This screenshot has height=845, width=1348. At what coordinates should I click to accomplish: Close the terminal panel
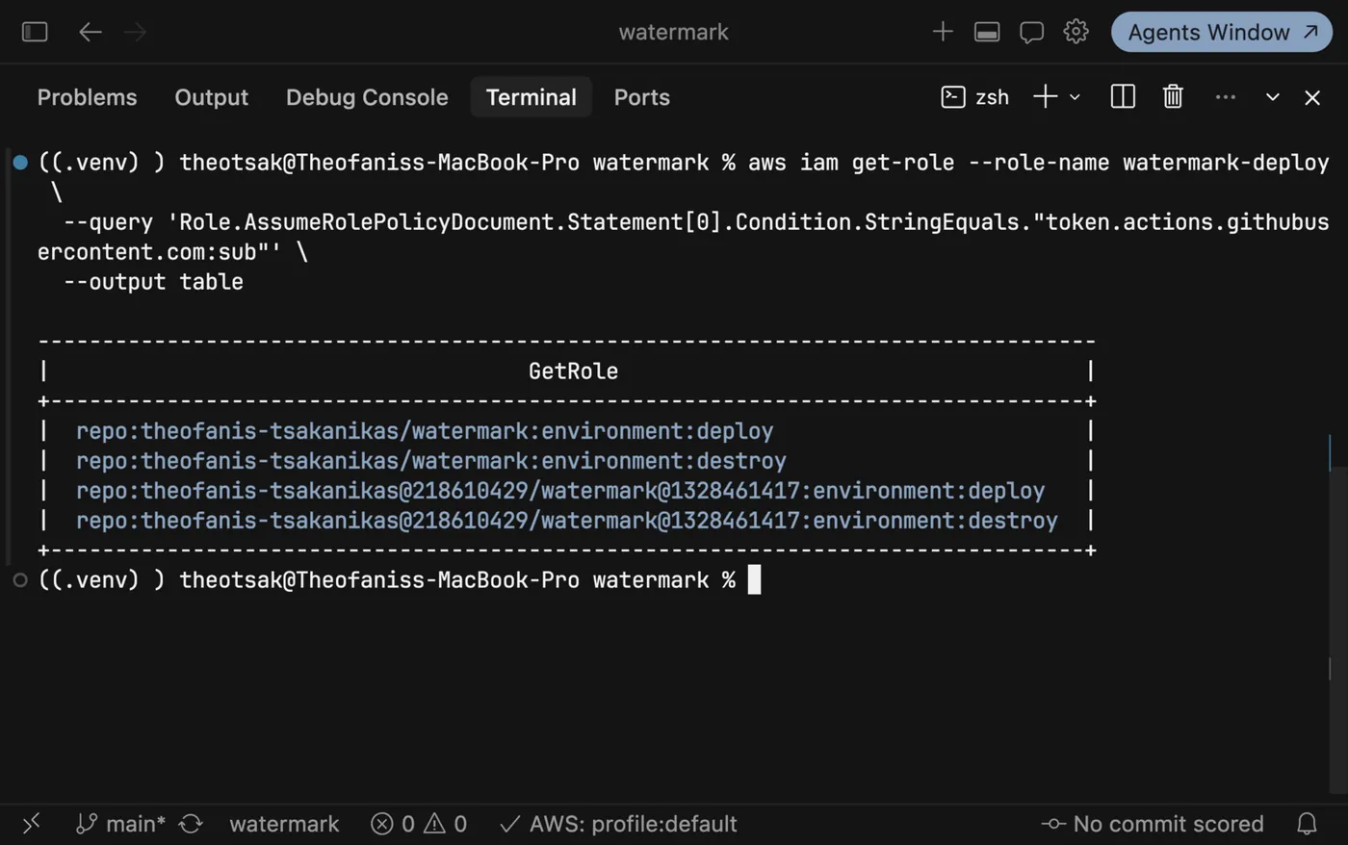(x=1312, y=97)
